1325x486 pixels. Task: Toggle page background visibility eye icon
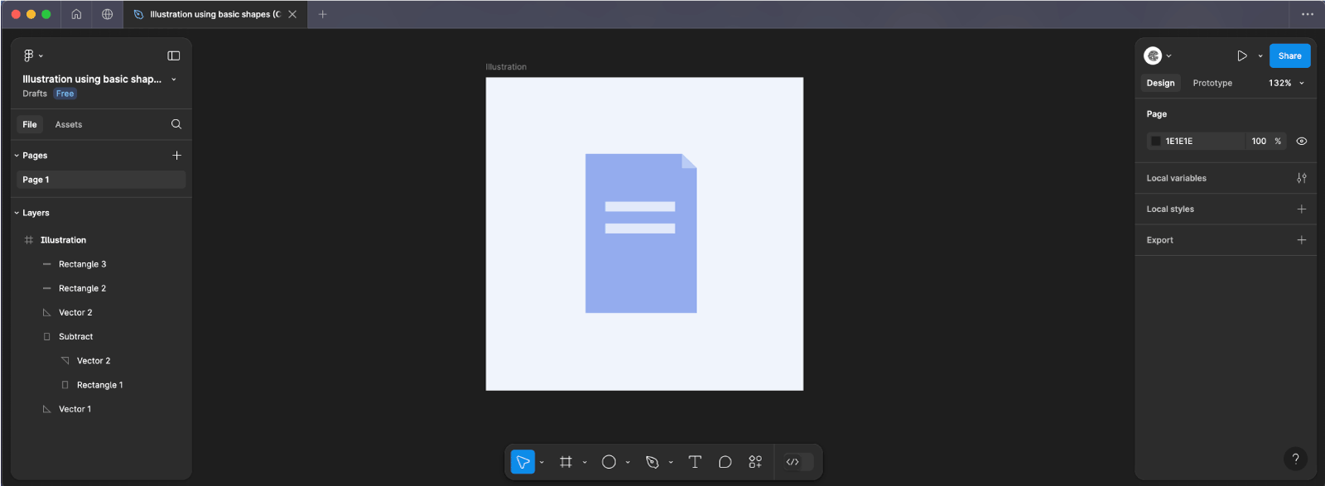click(x=1301, y=142)
